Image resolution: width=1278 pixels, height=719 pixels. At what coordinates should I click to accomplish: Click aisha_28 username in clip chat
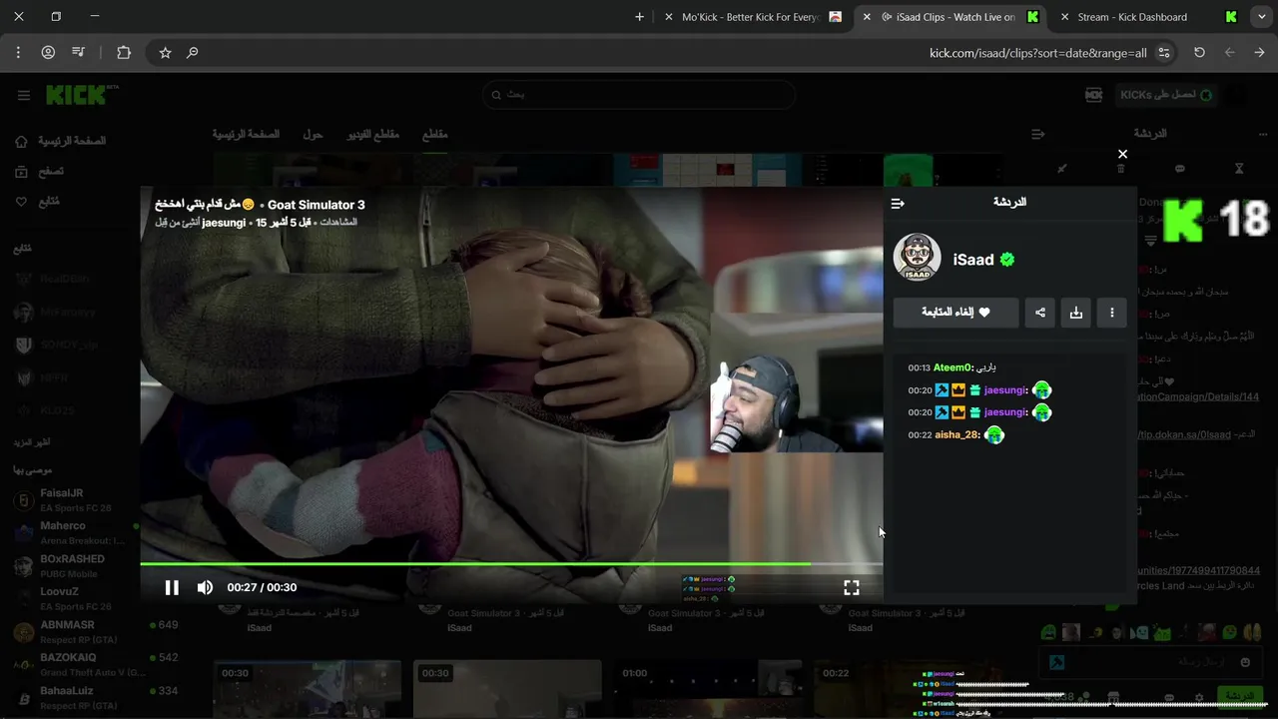pyautogui.click(x=957, y=435)
